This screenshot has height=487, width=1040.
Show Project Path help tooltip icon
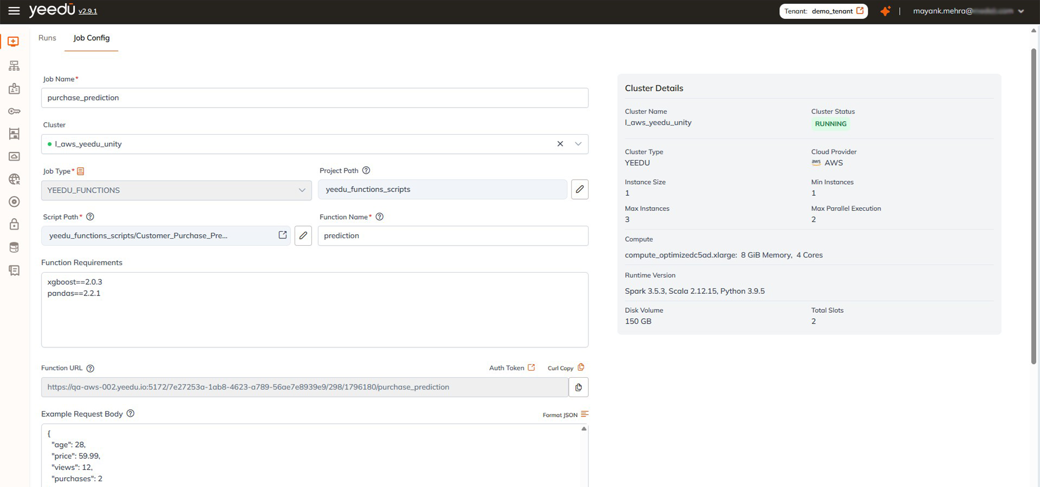[366, 170]
